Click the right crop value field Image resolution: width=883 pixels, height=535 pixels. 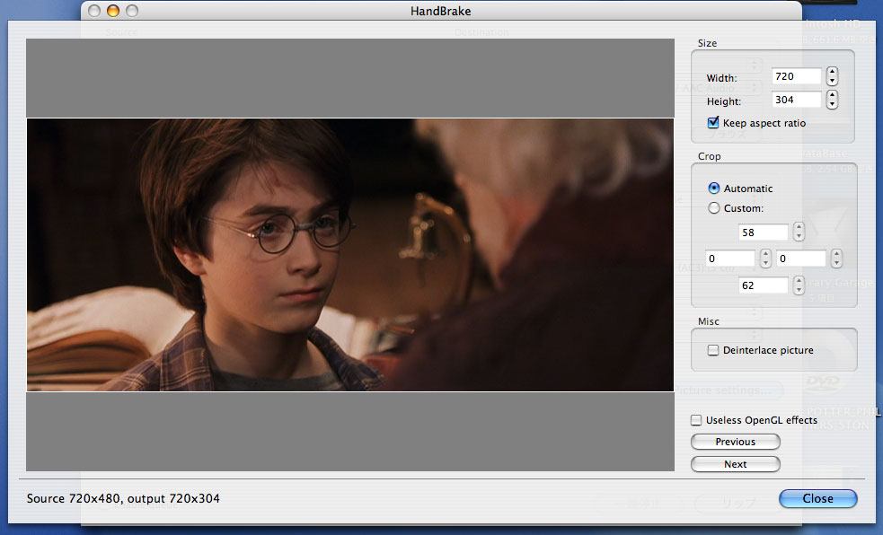[x=800, y=259]
